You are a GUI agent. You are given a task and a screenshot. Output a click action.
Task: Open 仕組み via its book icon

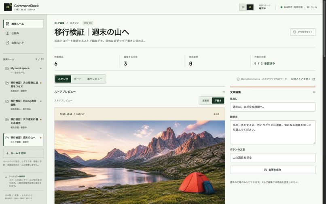pos(8,33)
